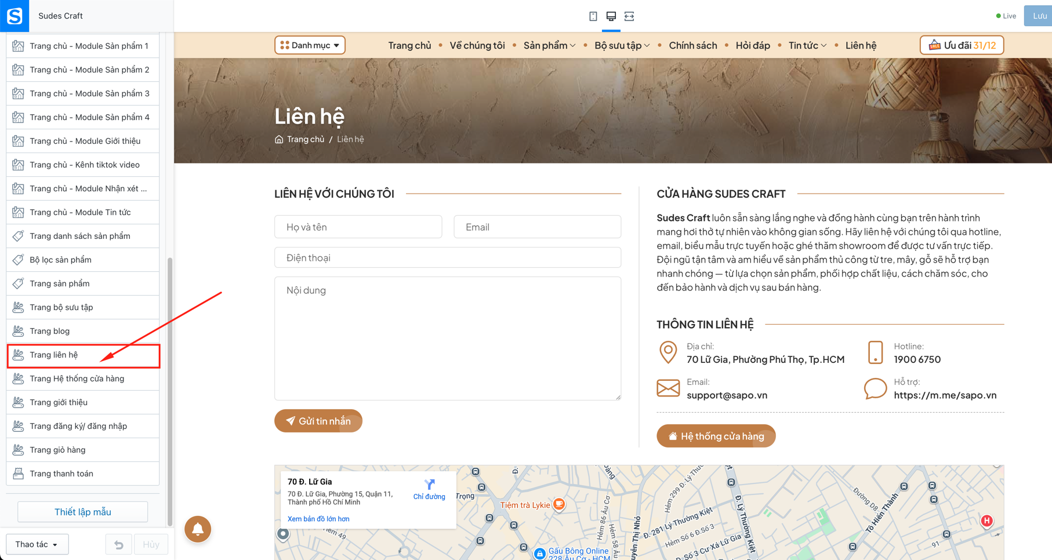
Task: Click the Gấu Bông Online map marker
Action: [x=540, y=554]
